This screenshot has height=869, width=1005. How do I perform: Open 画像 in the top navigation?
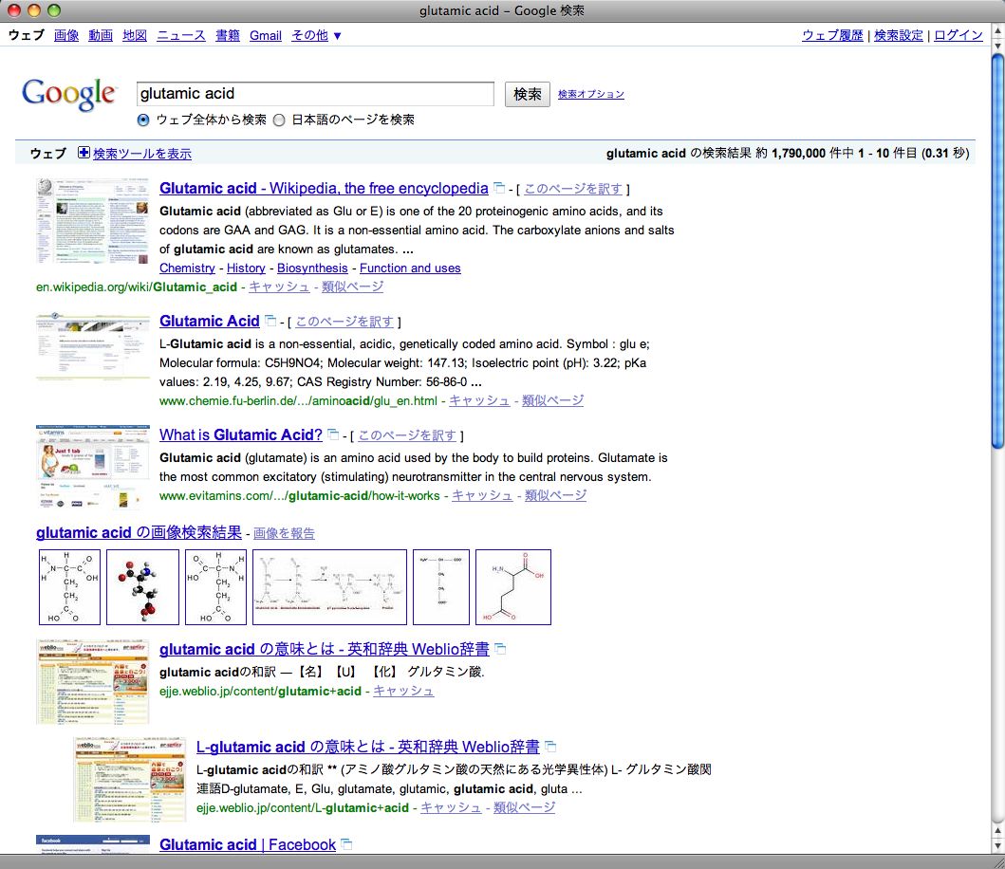pos(66,35)
